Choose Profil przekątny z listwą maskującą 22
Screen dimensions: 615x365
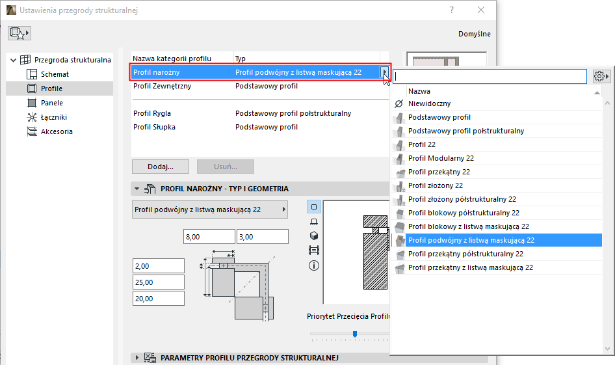click(497, 267)
